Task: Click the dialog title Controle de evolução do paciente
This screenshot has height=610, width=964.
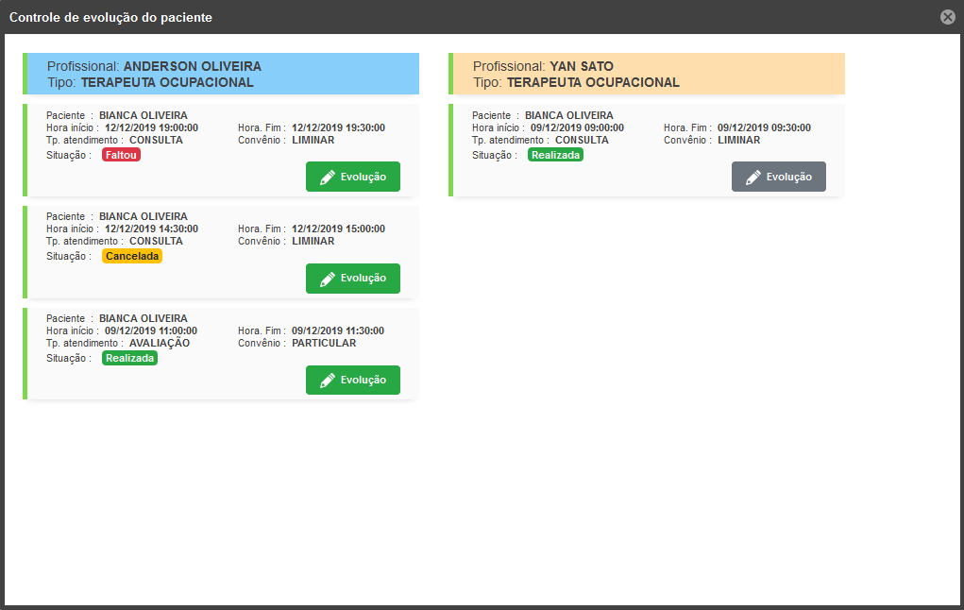Action: [x=110, y=17]
